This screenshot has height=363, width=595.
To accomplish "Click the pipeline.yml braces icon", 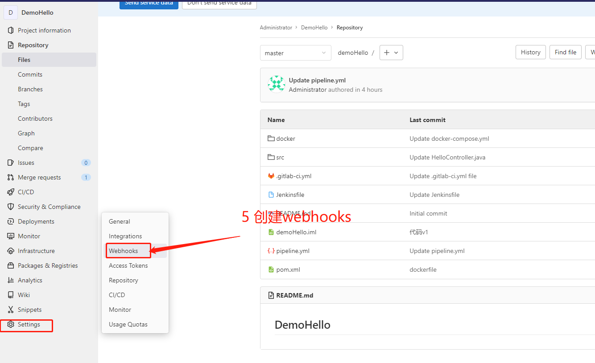I will [x=271, y=251].
